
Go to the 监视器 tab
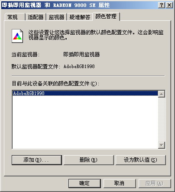[56, 17]
